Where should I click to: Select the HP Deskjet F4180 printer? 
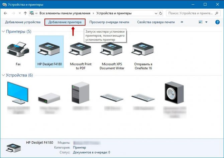(49, 51)
